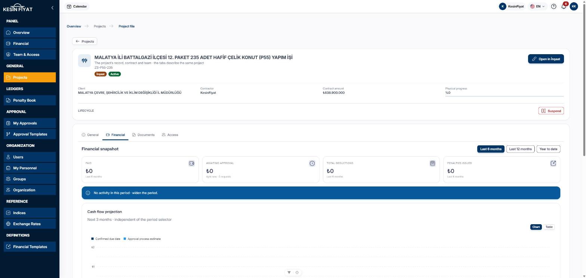Open My Approvals in the sidebar
This screenshot has width=586, height=278.
tap(30, 123)
